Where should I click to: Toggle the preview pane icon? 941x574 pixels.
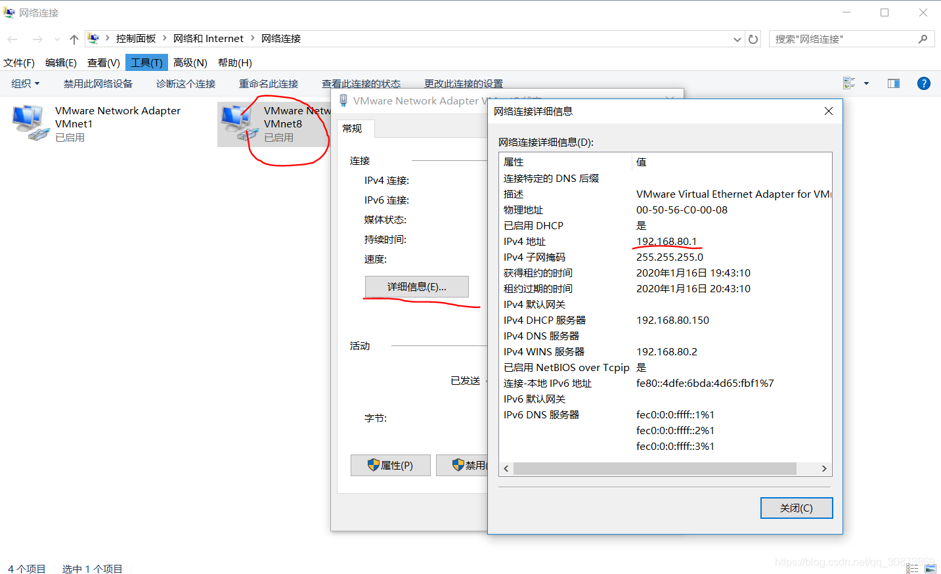(x=894, y=83)
